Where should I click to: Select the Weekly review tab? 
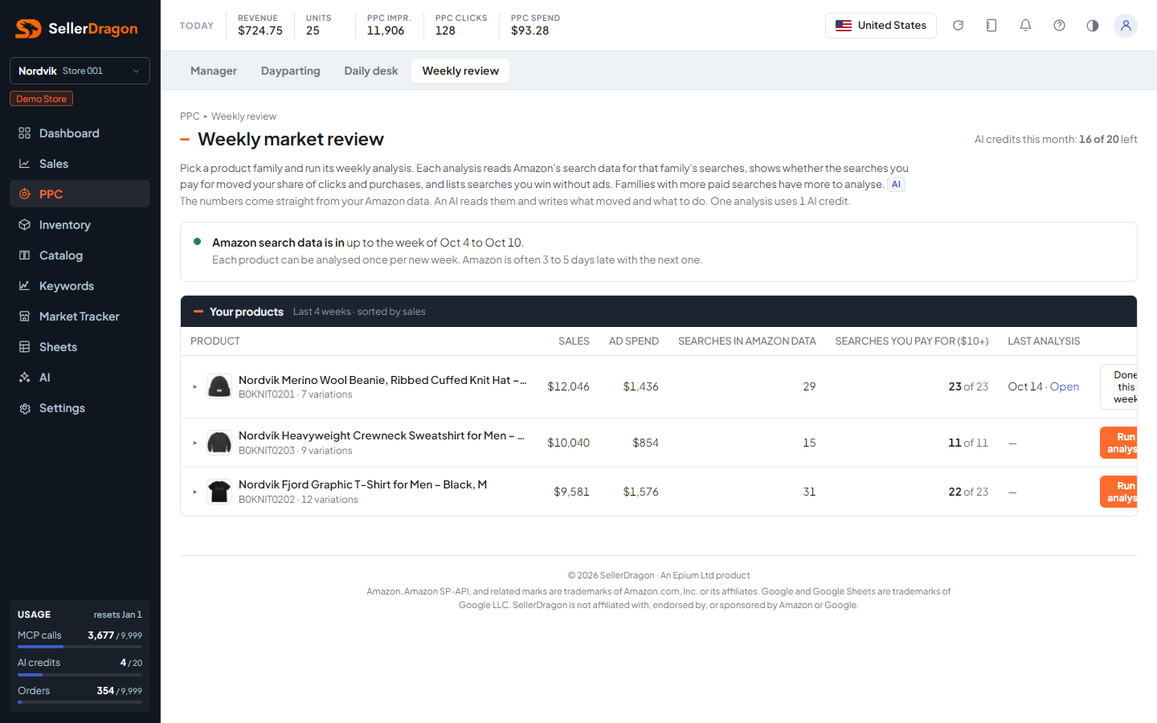[x=460, y=71]
